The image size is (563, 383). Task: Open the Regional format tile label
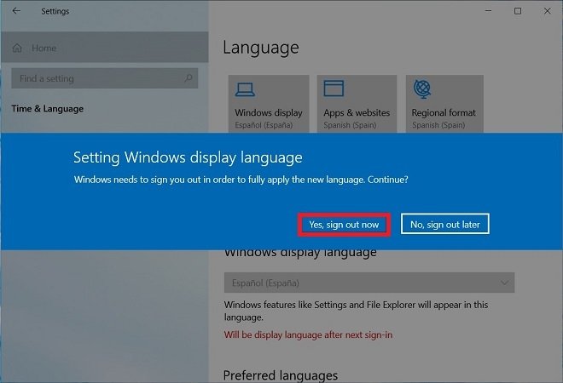pos(444,112)
